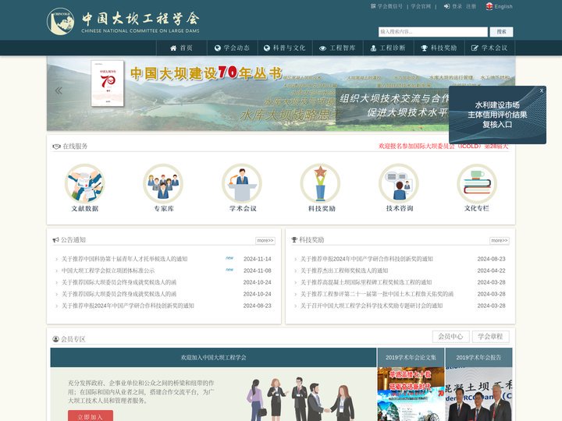Click more>> in 科技奖励 section
This screenshot has width=562, height=421.
[x=500, y=241]
